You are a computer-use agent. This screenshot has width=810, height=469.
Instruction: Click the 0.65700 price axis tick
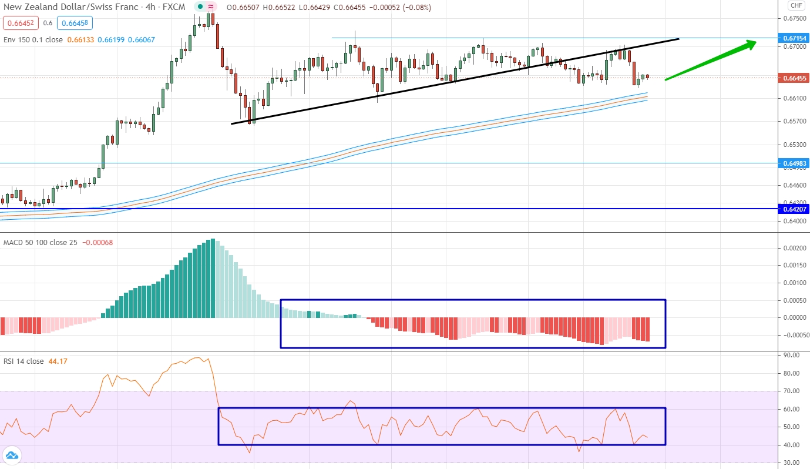(x=794, y=122)
